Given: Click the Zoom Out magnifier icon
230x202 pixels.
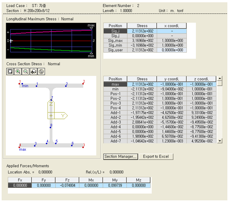Looking at the screenshot, I should pos(25,71).
